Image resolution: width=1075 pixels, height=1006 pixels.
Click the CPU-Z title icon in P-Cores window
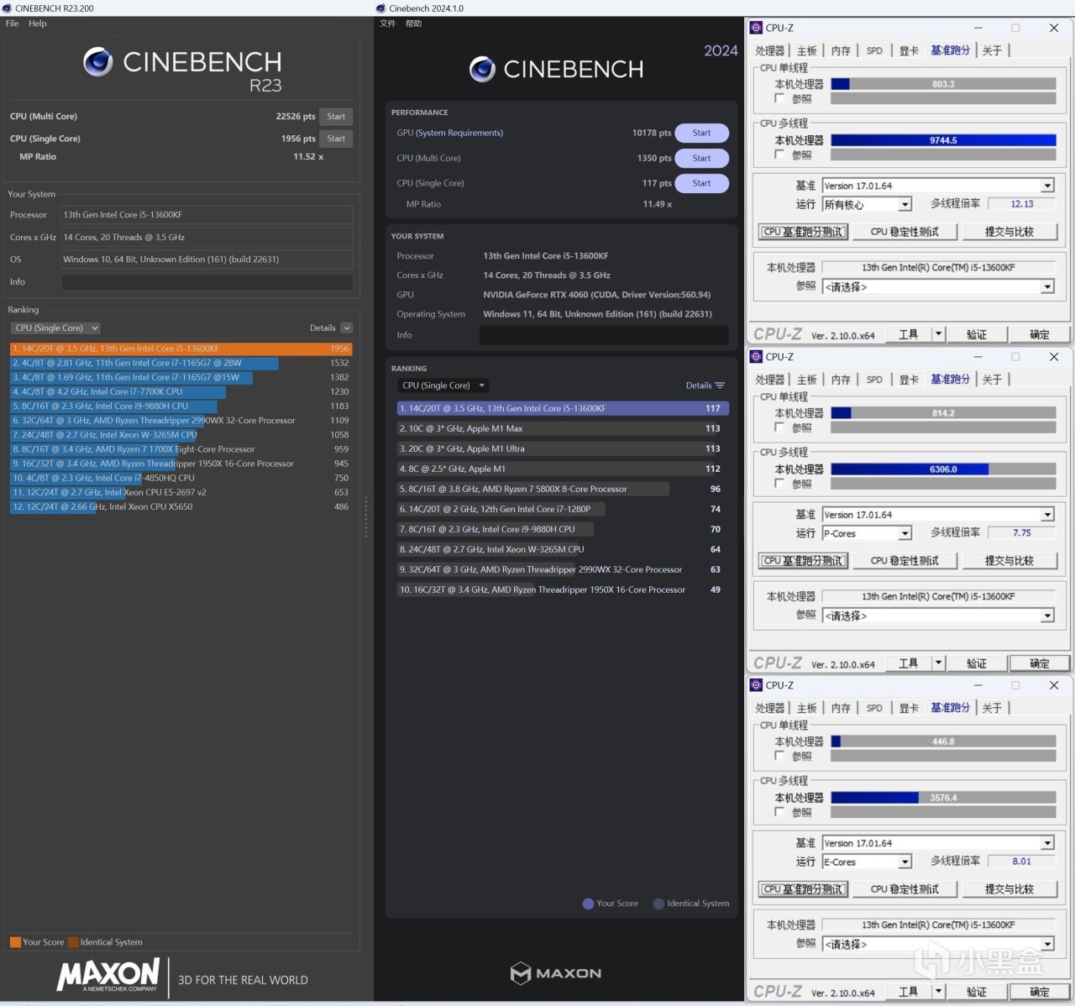(x=756, y=357)
